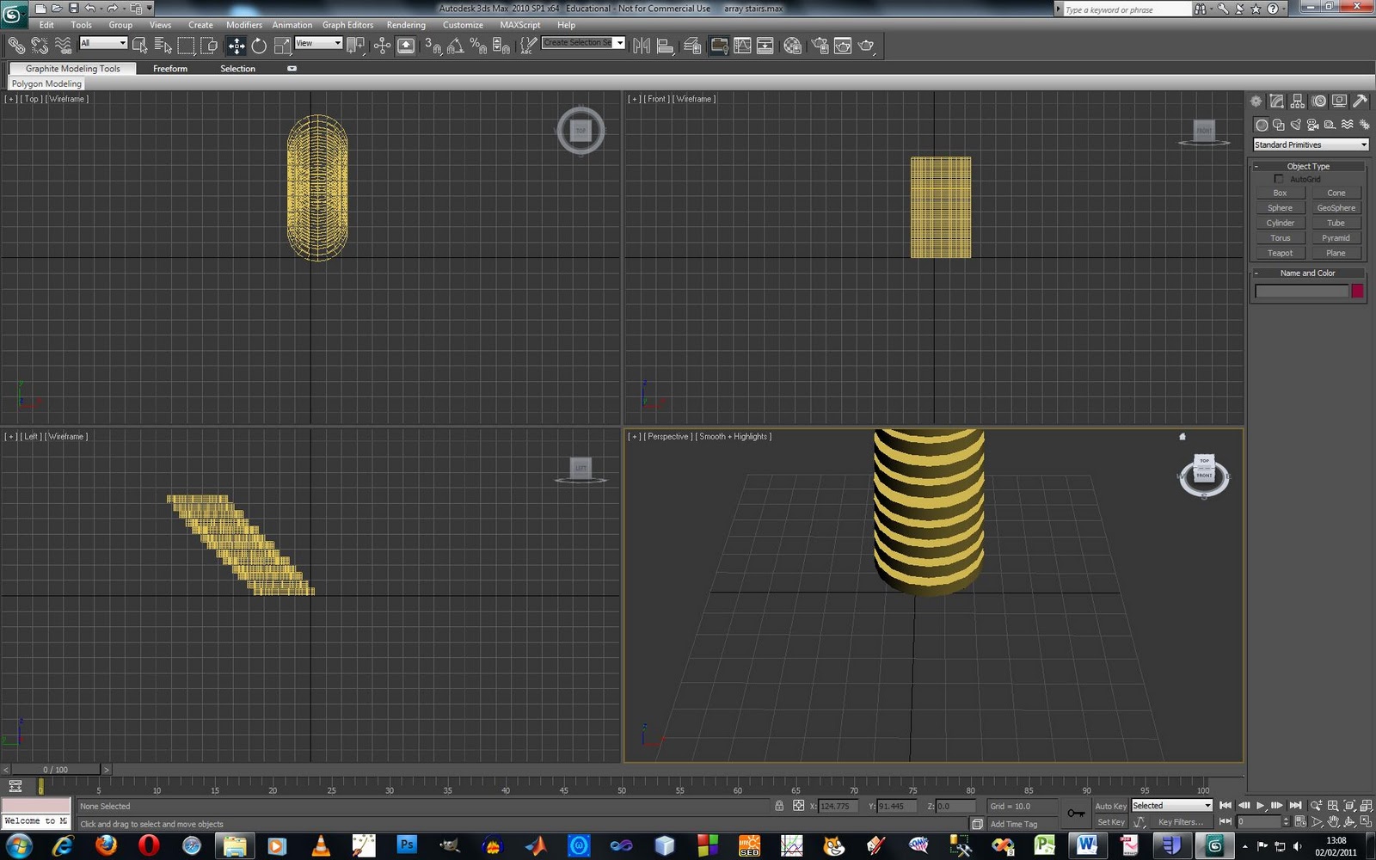
Task: Open the selection filter 'All' dropdown
Action: coord(103,43)
